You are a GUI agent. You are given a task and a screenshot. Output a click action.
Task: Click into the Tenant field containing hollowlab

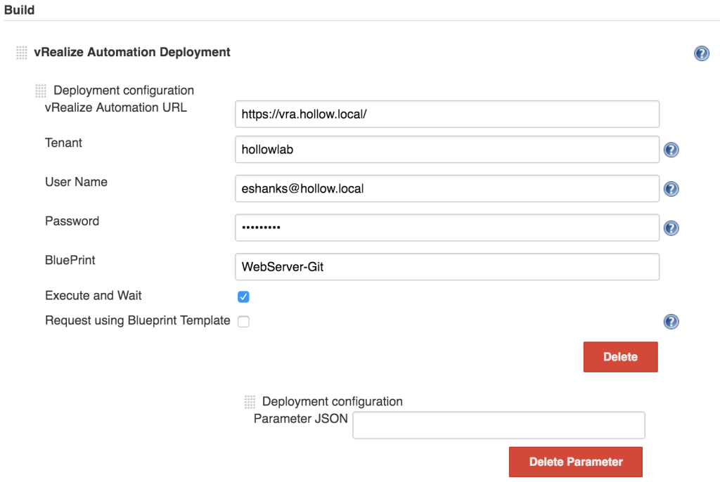tap(446, 149)
